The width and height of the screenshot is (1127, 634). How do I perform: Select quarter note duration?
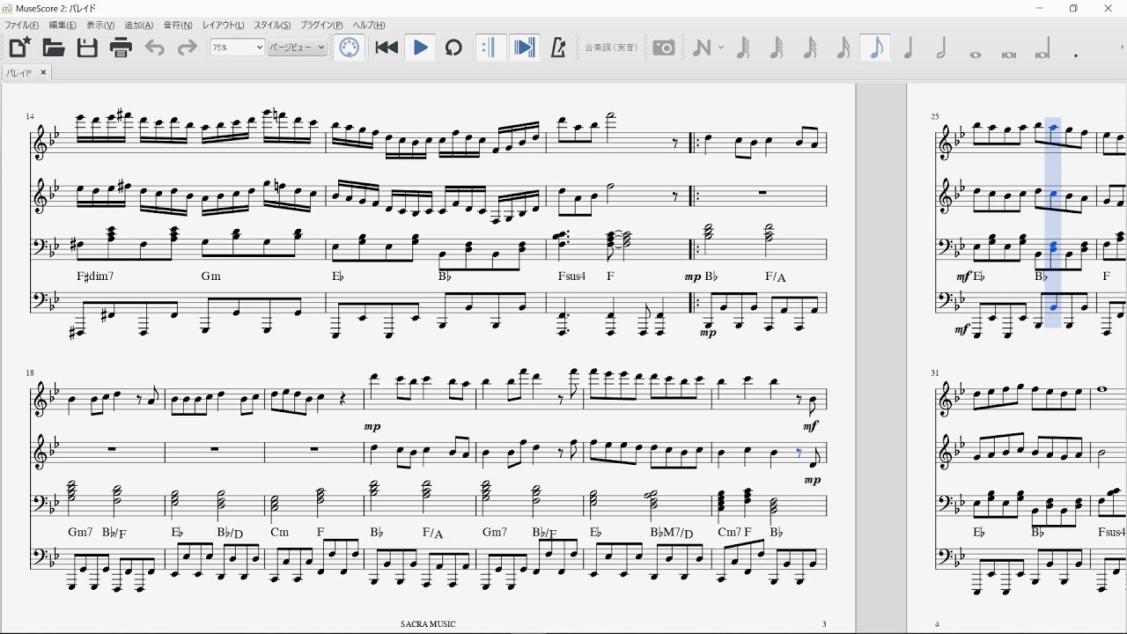[x=909, y=48]
